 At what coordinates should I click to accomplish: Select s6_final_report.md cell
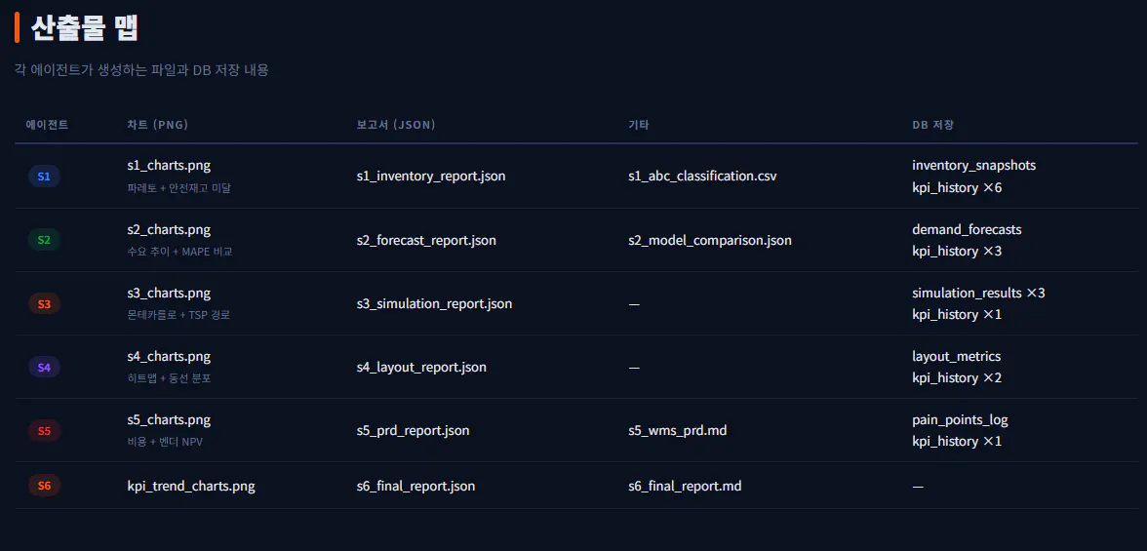click(685, 486)
